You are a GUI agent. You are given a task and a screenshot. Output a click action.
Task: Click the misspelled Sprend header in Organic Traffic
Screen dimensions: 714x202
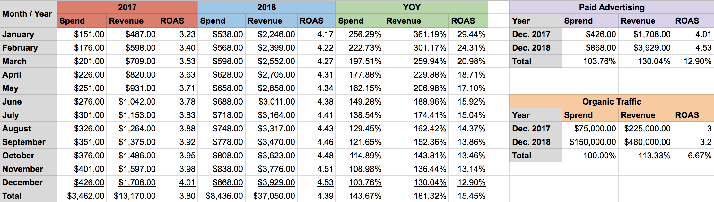[x=578, y=115]
